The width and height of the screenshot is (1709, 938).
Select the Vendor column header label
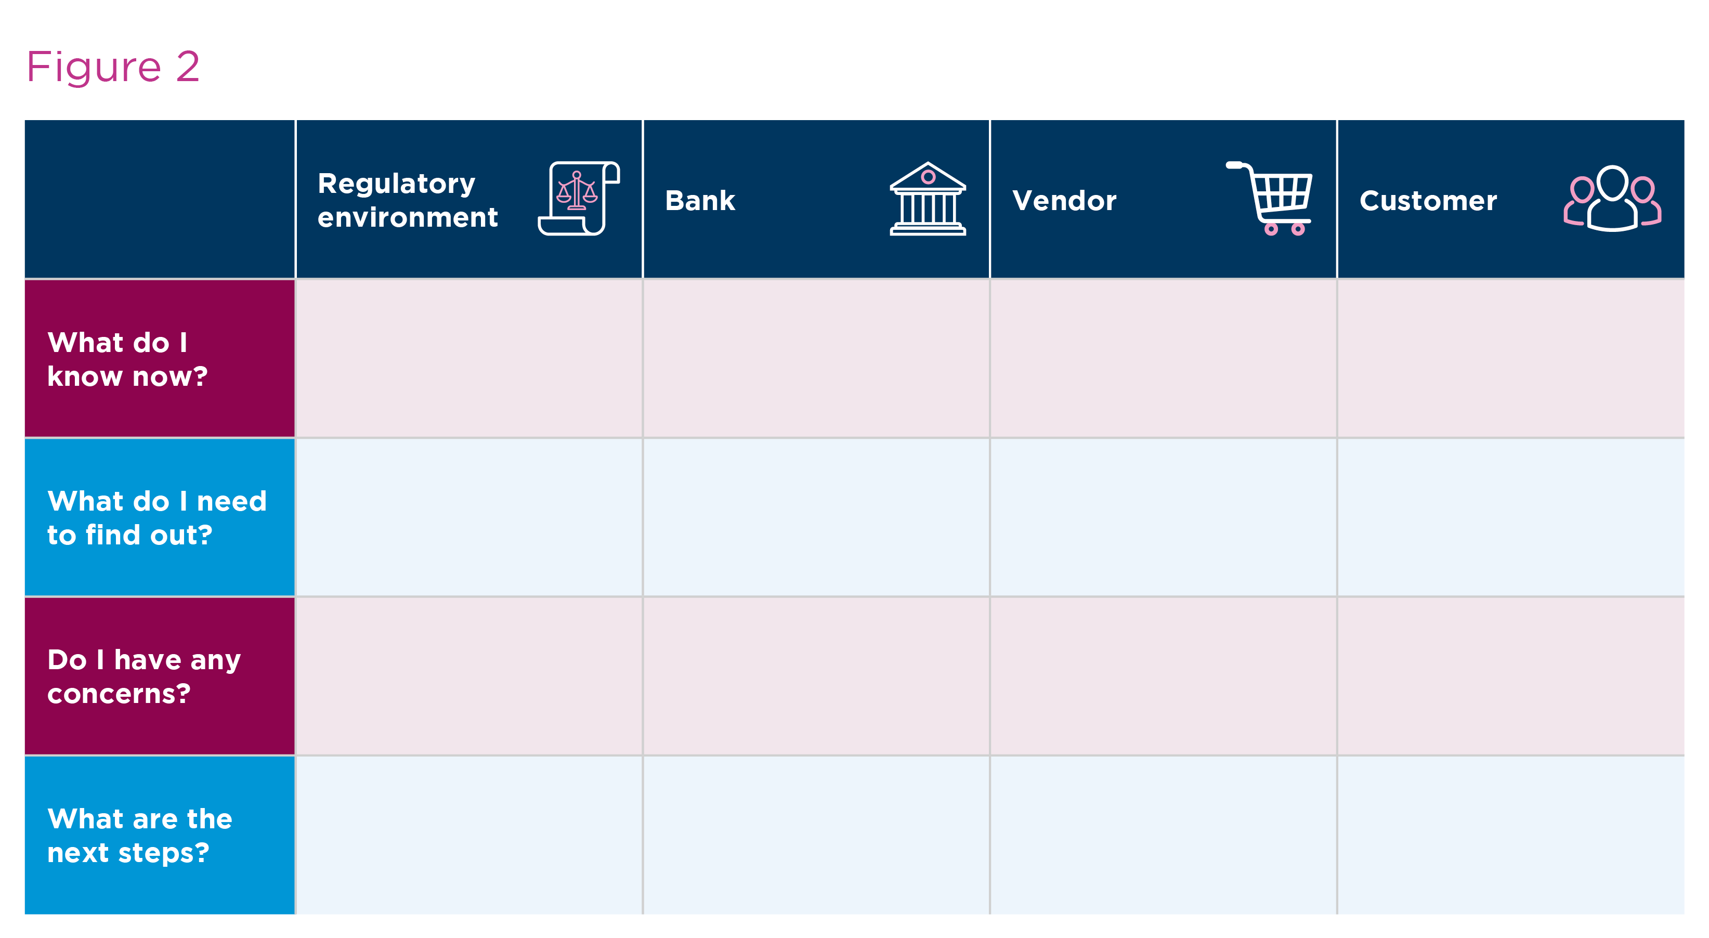click(1064, 200)
